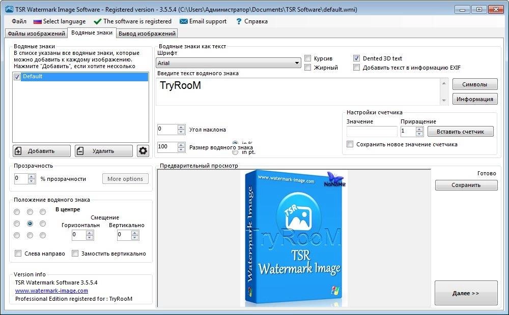
Task: Click the Угол наклона value field
Action: 167,130
